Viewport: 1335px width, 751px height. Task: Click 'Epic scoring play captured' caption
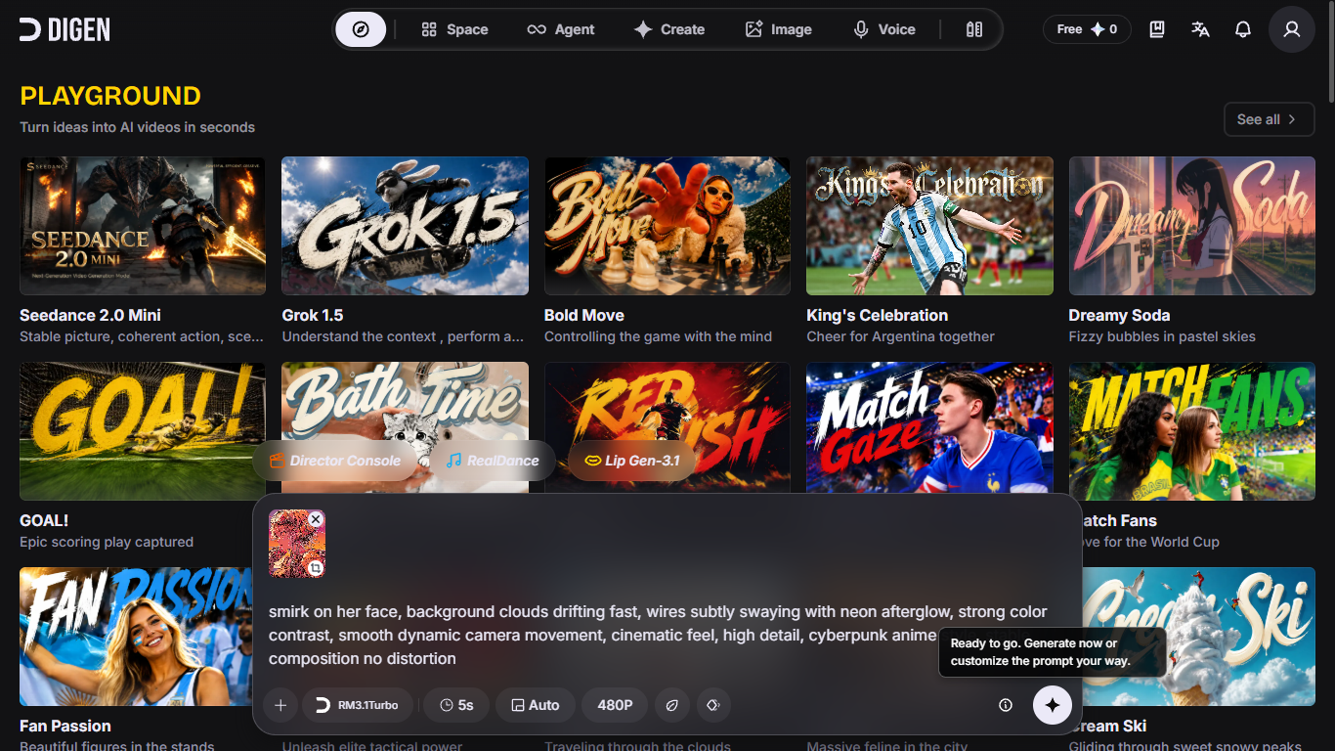pos(107,542)
